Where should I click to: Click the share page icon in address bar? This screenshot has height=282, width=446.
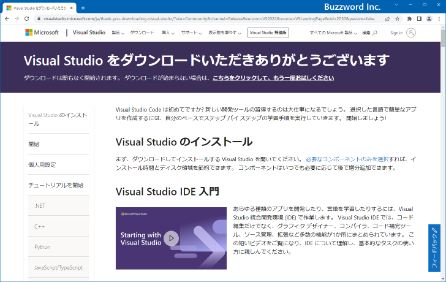click(387, 19)
